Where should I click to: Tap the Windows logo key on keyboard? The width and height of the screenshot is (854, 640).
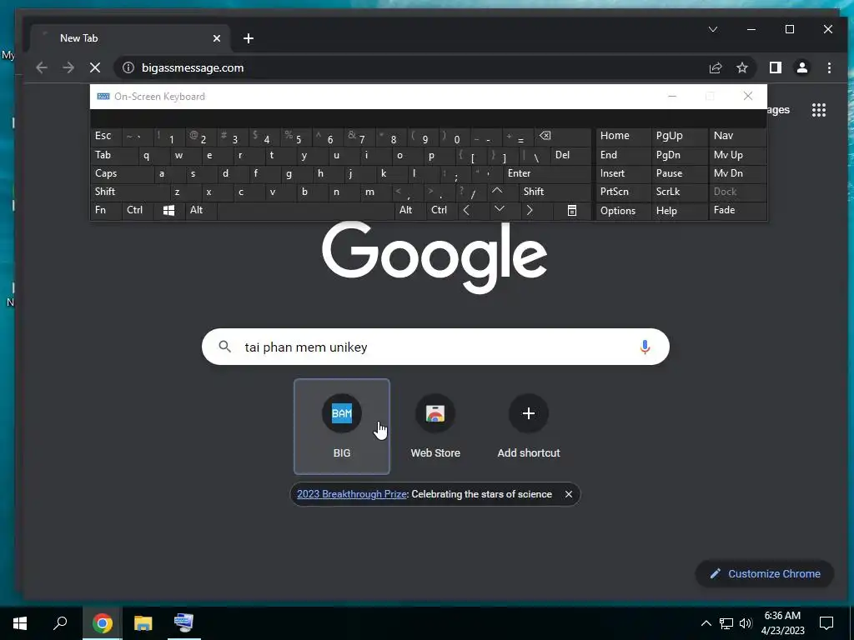pos(168,211)
